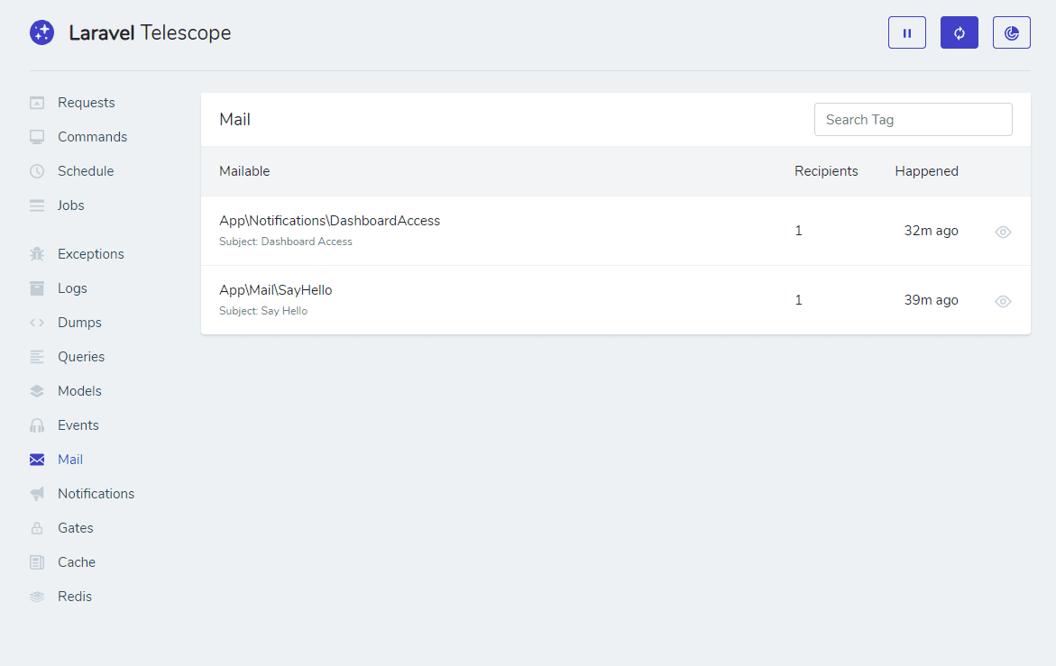The width and height of the screenshot is (1056, 666).
Task: Open Notifications via the megaphone icon
Action: [36, 493]
